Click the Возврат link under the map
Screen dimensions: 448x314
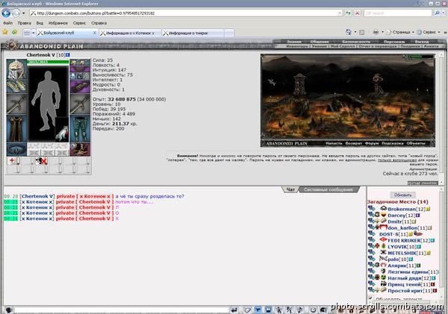353,143
